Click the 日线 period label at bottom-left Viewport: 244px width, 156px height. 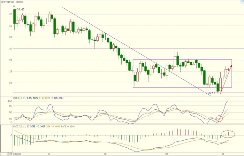[x=10, y=154]
